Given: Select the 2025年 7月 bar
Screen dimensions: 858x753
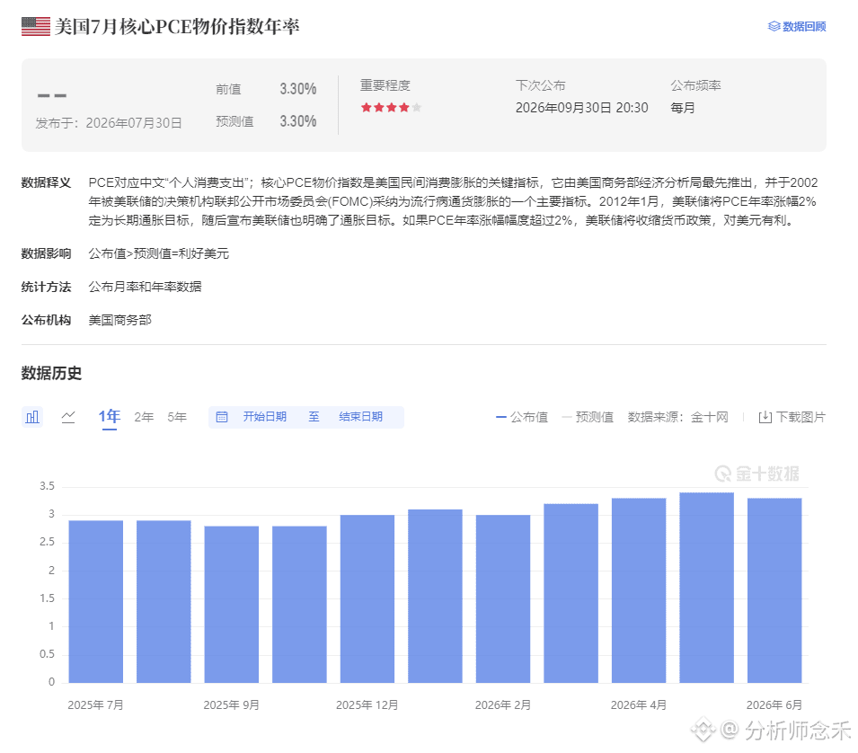Looking at the screenshot, I should click(x=96, y=601).
